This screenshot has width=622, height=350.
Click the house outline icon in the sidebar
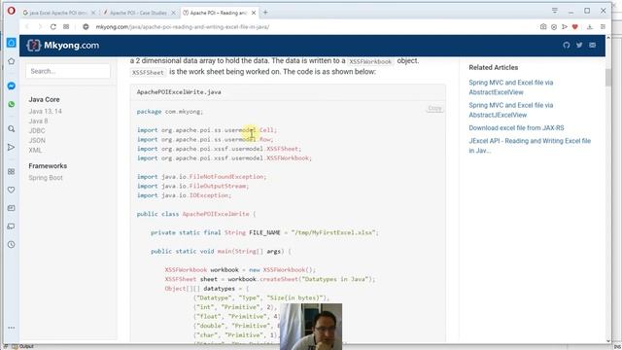click(x=12, y=61)
